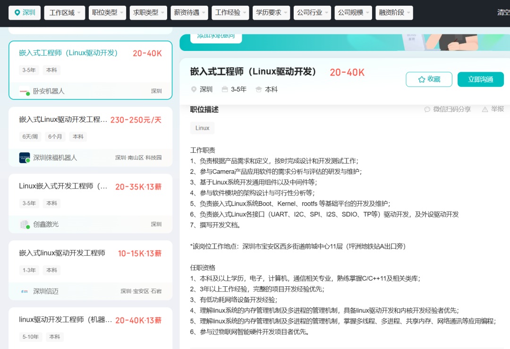Click the location pin before 深圳 in job details
Screen dimensions: 510x349
coord(194,89)
